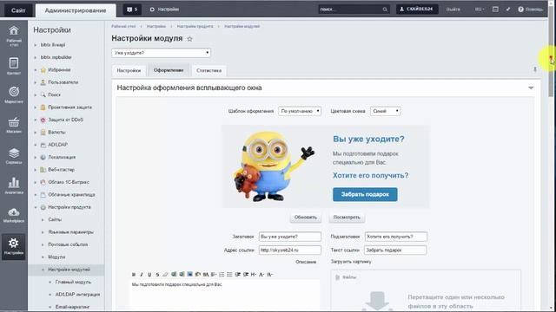This screenshot has width=556, height=312.
Task: Click the Обновить button
Action: point(305,218)
